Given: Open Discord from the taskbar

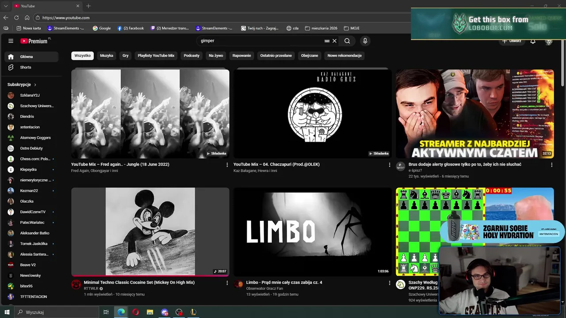Looking at the screenshot, I should tap(164, 312).
